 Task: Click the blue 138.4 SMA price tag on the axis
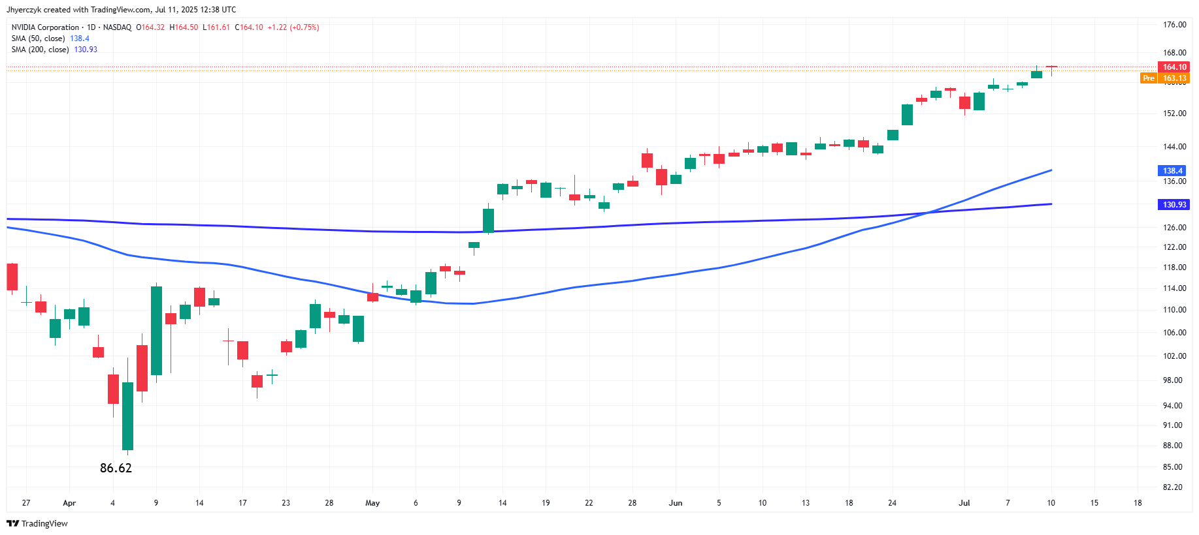1172,171
